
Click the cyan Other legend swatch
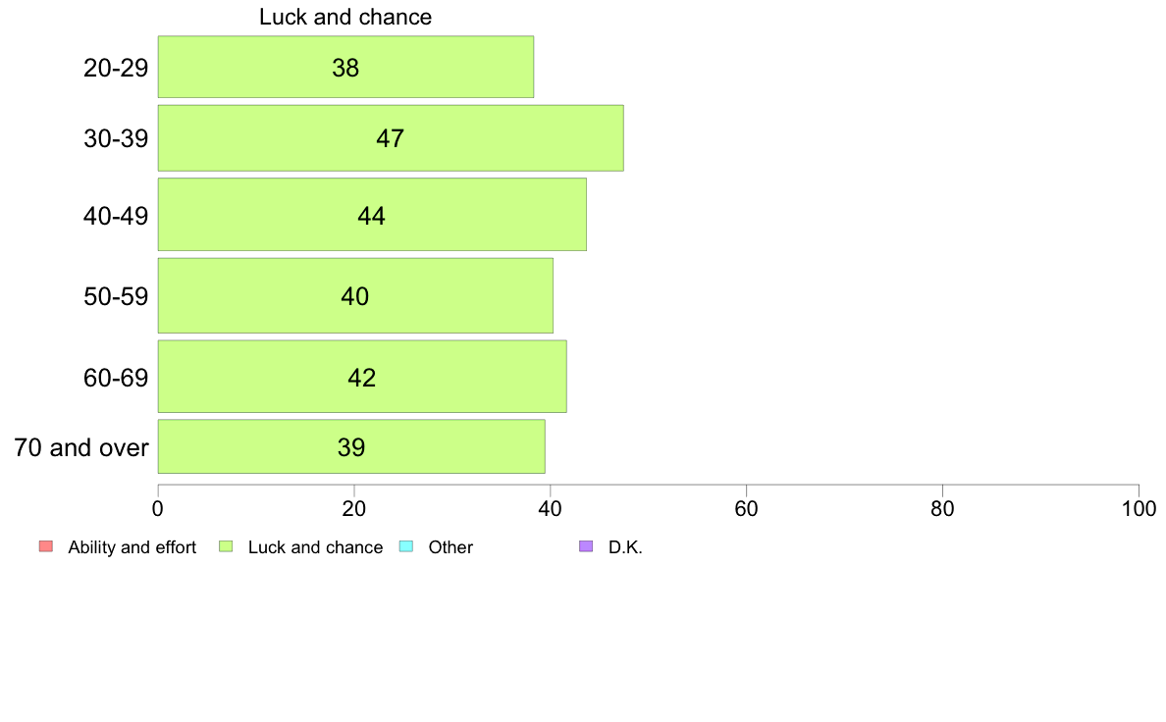click(x=406, y=546)
